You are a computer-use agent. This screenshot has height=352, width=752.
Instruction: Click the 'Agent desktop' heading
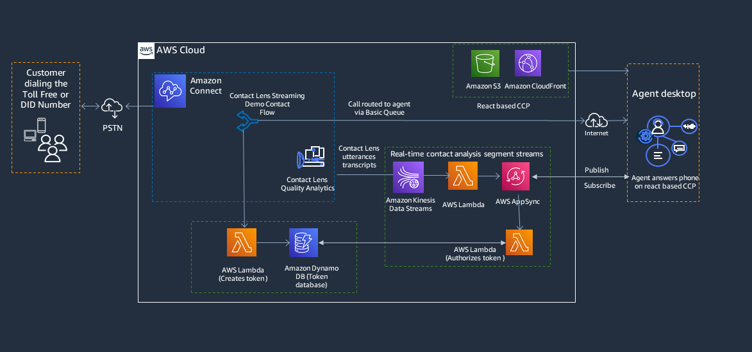click(x=665, y=94)
